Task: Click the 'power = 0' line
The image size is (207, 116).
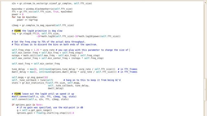Action: [x=17, y=15]
